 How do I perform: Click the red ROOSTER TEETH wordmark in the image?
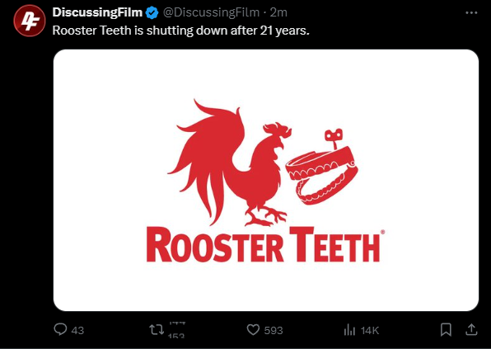click(265, 244)
